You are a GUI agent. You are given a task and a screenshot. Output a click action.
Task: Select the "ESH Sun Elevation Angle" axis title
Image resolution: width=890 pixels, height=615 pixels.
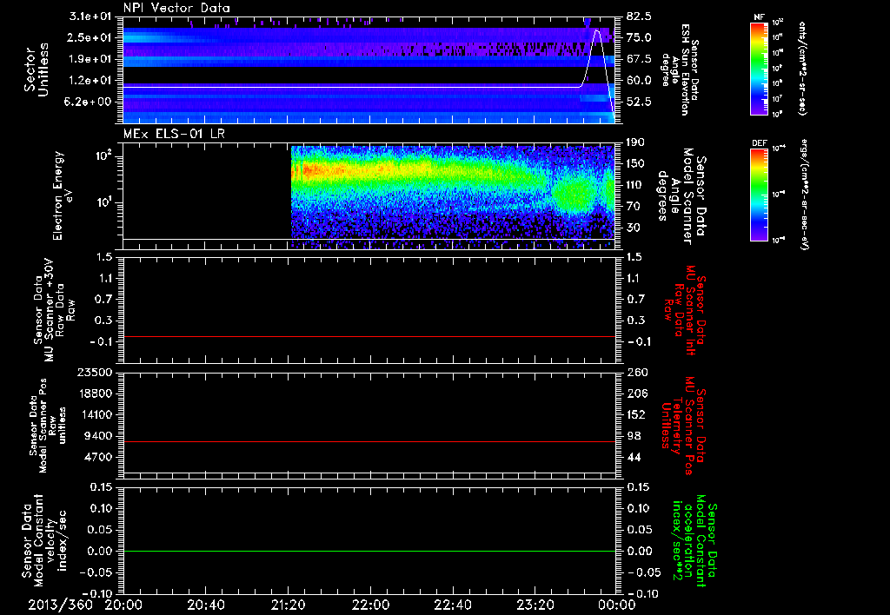tap(680, 69)
